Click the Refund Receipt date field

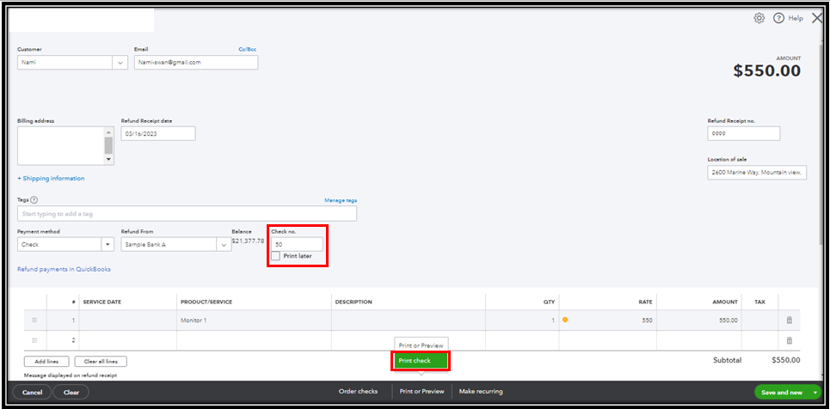point(158,134)
